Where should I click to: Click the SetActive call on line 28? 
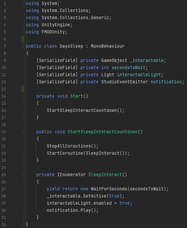(95, 196)
